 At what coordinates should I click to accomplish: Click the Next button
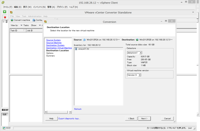[144, 119]
